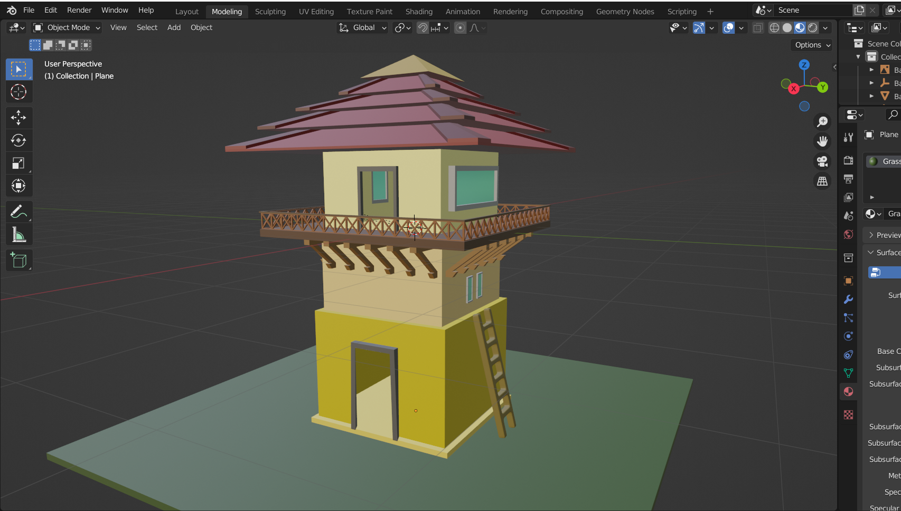Image resolution: width=901 pixels, height=511 pixels.
Task: Activate the Scale tool
Action: (x=19, y=163)
